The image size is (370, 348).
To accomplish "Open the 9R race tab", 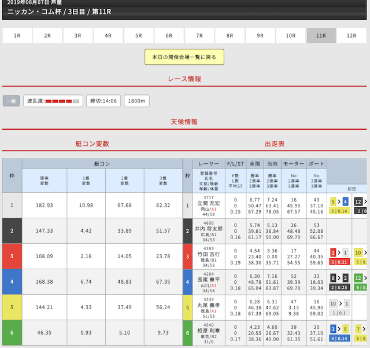I will [260, 35].
